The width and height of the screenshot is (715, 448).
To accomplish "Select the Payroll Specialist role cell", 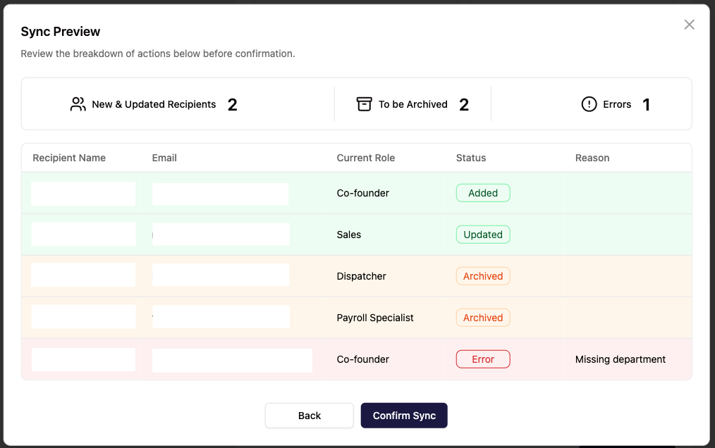I will pyautogui.click(x=375, y=318).
